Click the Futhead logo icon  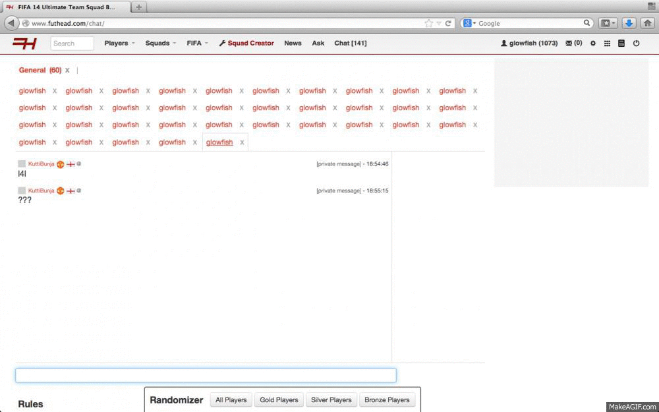click(x=24, y=44)
